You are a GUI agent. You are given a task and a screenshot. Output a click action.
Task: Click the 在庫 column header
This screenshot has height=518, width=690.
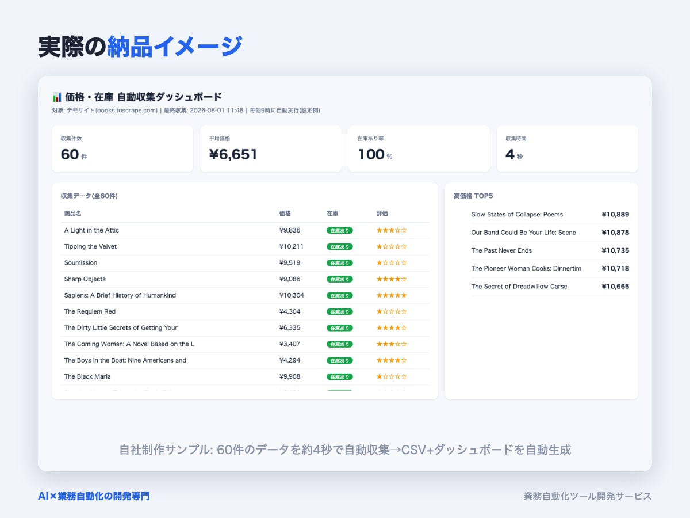332,214
